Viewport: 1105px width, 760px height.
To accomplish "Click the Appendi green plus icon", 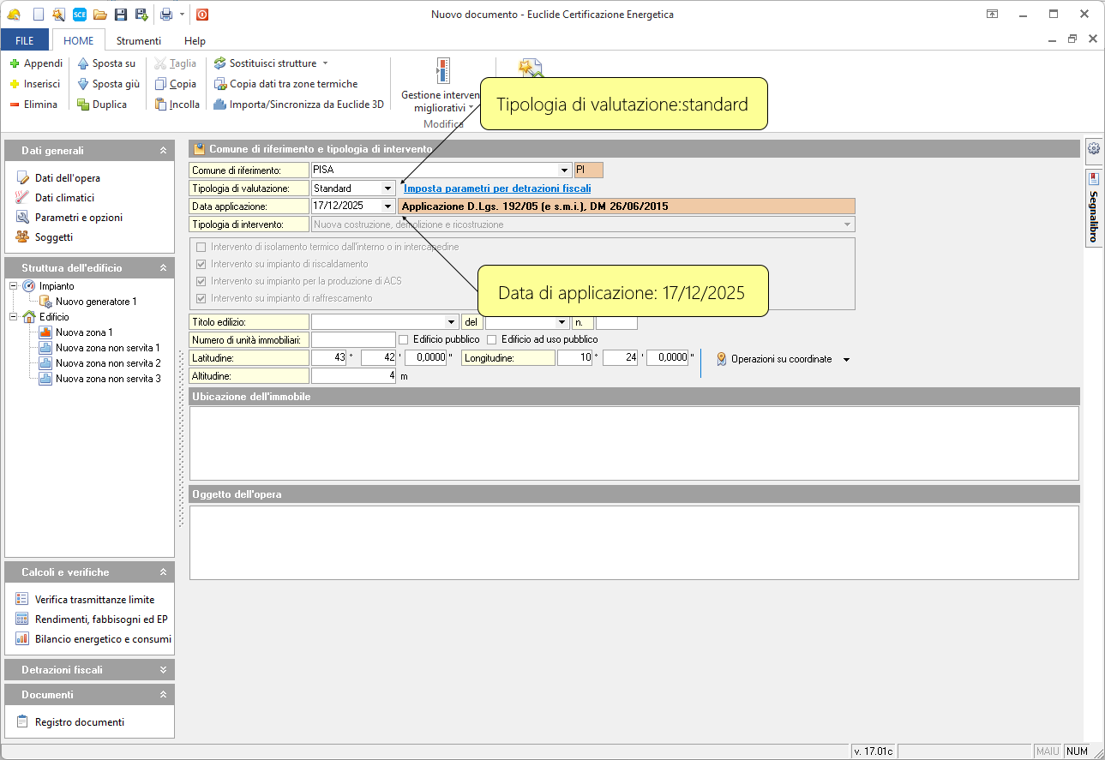I will pos(15,63).
